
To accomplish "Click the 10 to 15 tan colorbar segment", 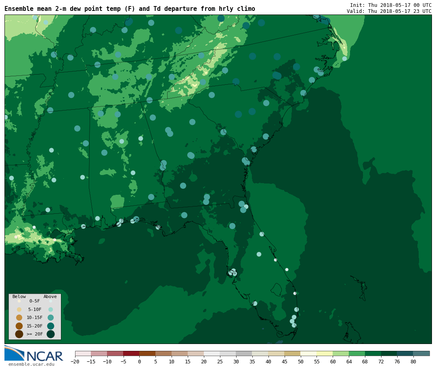I will click(180, 354).
